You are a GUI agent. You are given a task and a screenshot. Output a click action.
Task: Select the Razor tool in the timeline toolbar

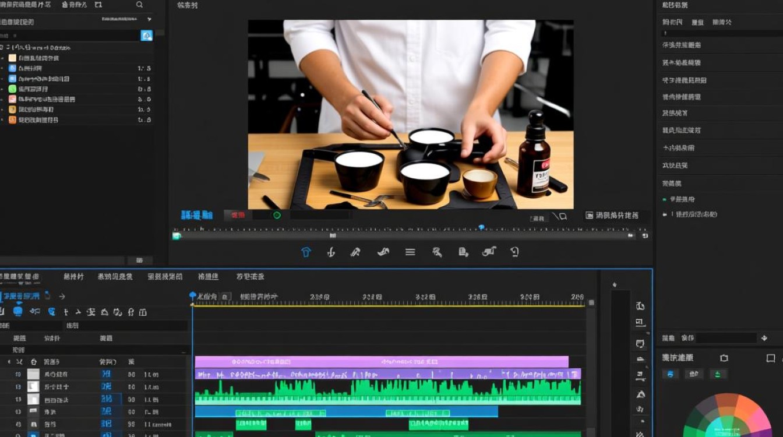36,312
